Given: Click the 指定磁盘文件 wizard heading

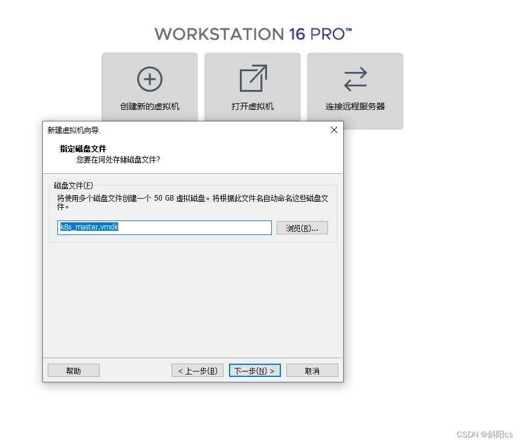Looking at the screenshot, I should (x=83, y=149).
